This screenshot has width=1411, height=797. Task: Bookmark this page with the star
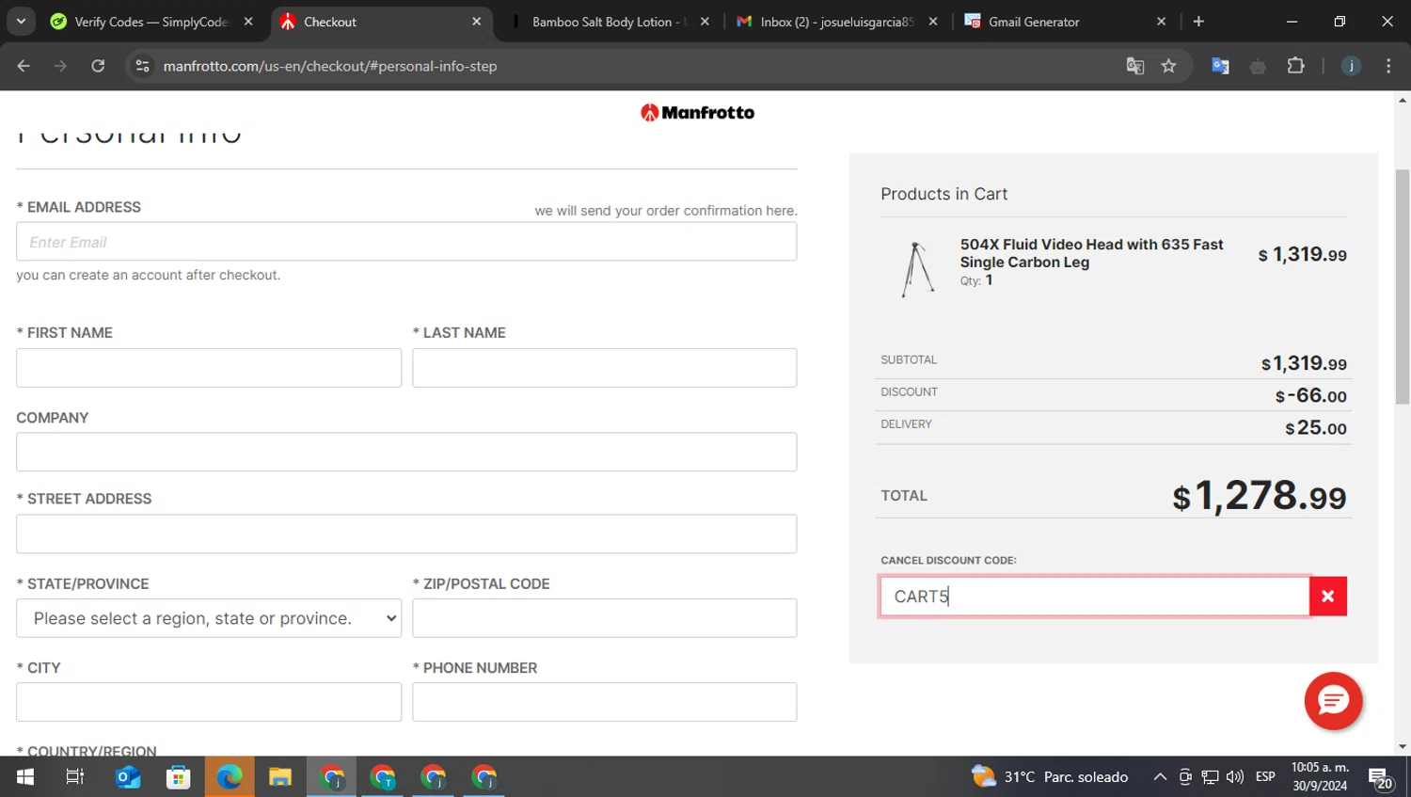pyautogui.click(x=1168, y=66)
